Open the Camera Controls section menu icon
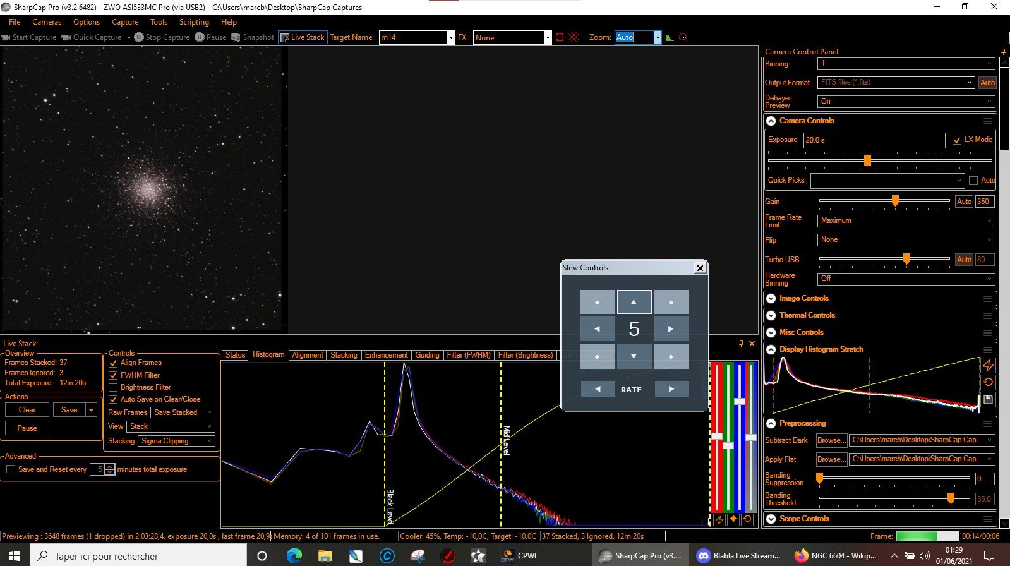 tap(987, 121)
